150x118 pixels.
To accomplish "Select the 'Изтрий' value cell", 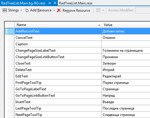I will click(x=126, y=70).
